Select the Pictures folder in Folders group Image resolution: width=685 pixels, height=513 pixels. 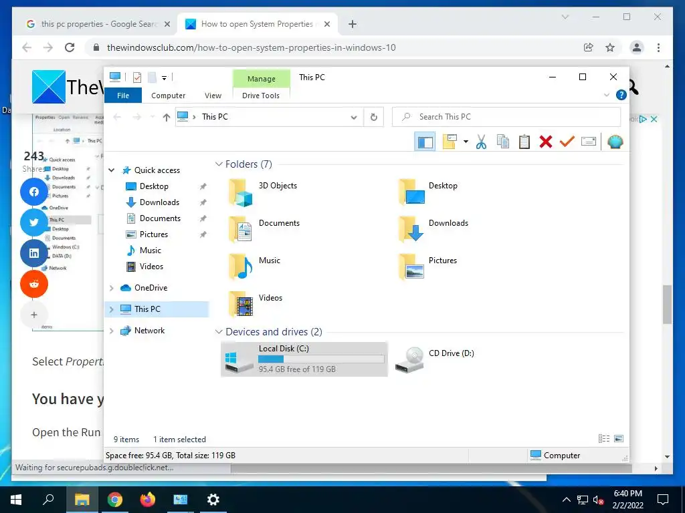pos(428,267)
